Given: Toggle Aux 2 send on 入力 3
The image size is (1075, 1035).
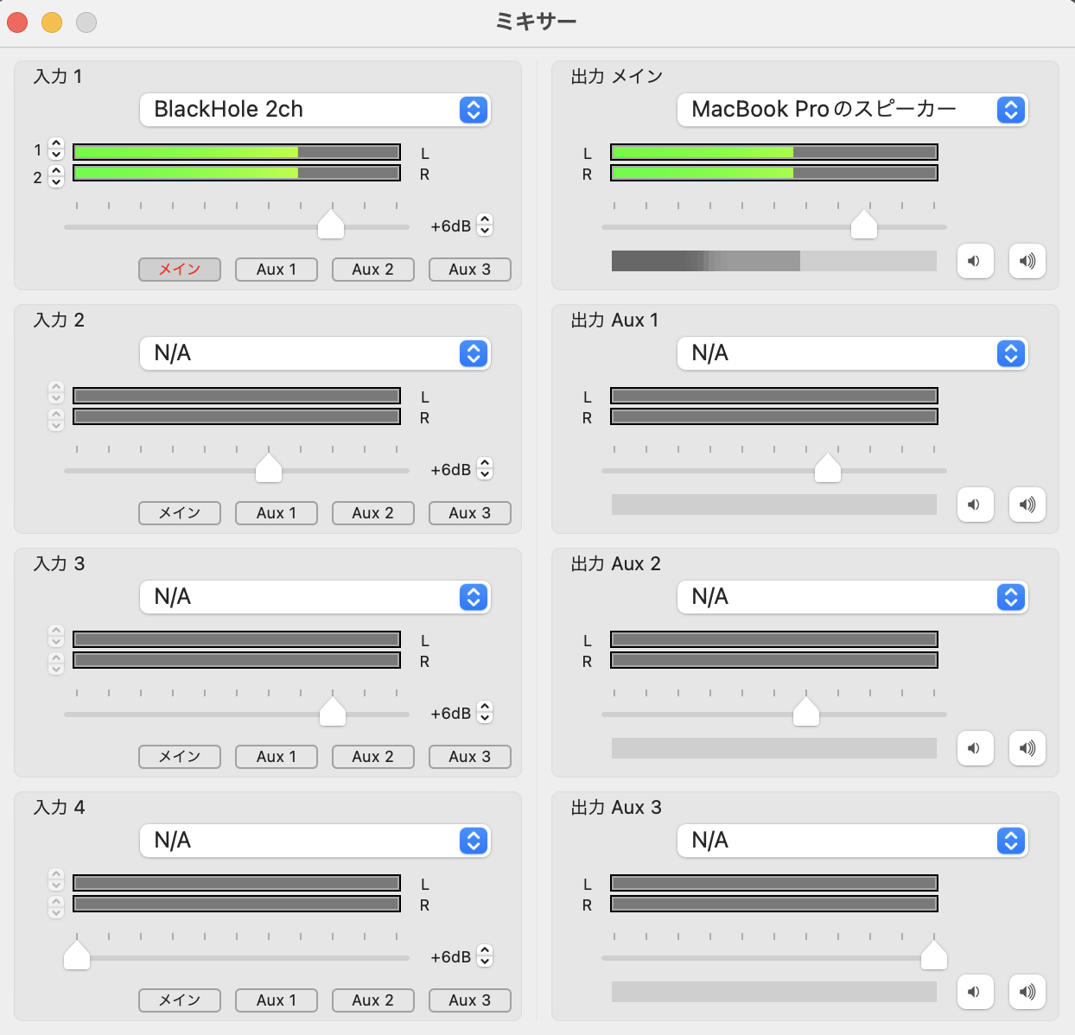Looking at the screenshot, I should [372, 757].
